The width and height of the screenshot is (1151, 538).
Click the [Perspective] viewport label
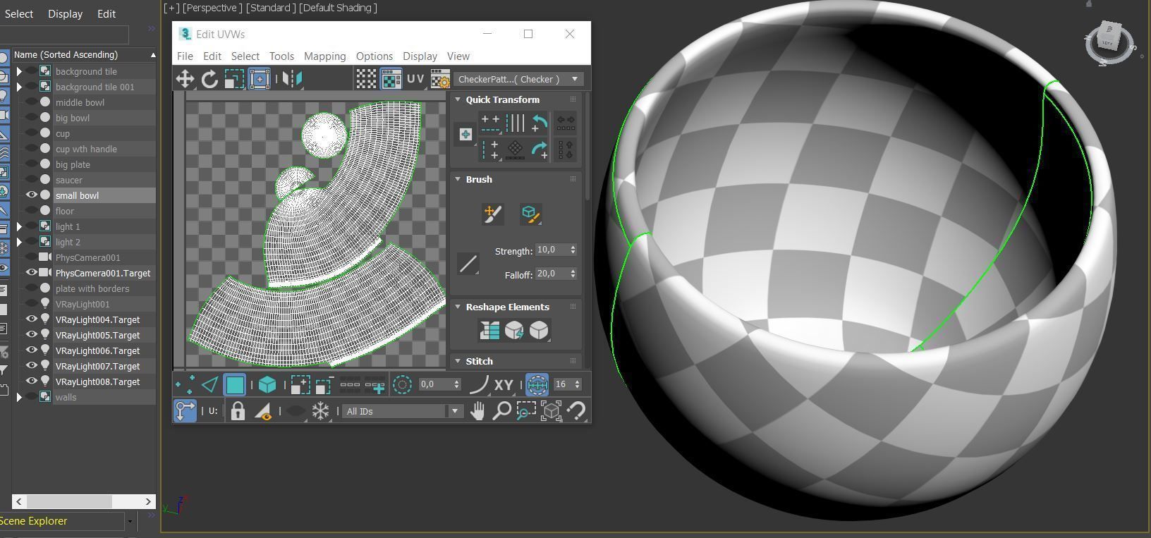[x=212, y=8]
